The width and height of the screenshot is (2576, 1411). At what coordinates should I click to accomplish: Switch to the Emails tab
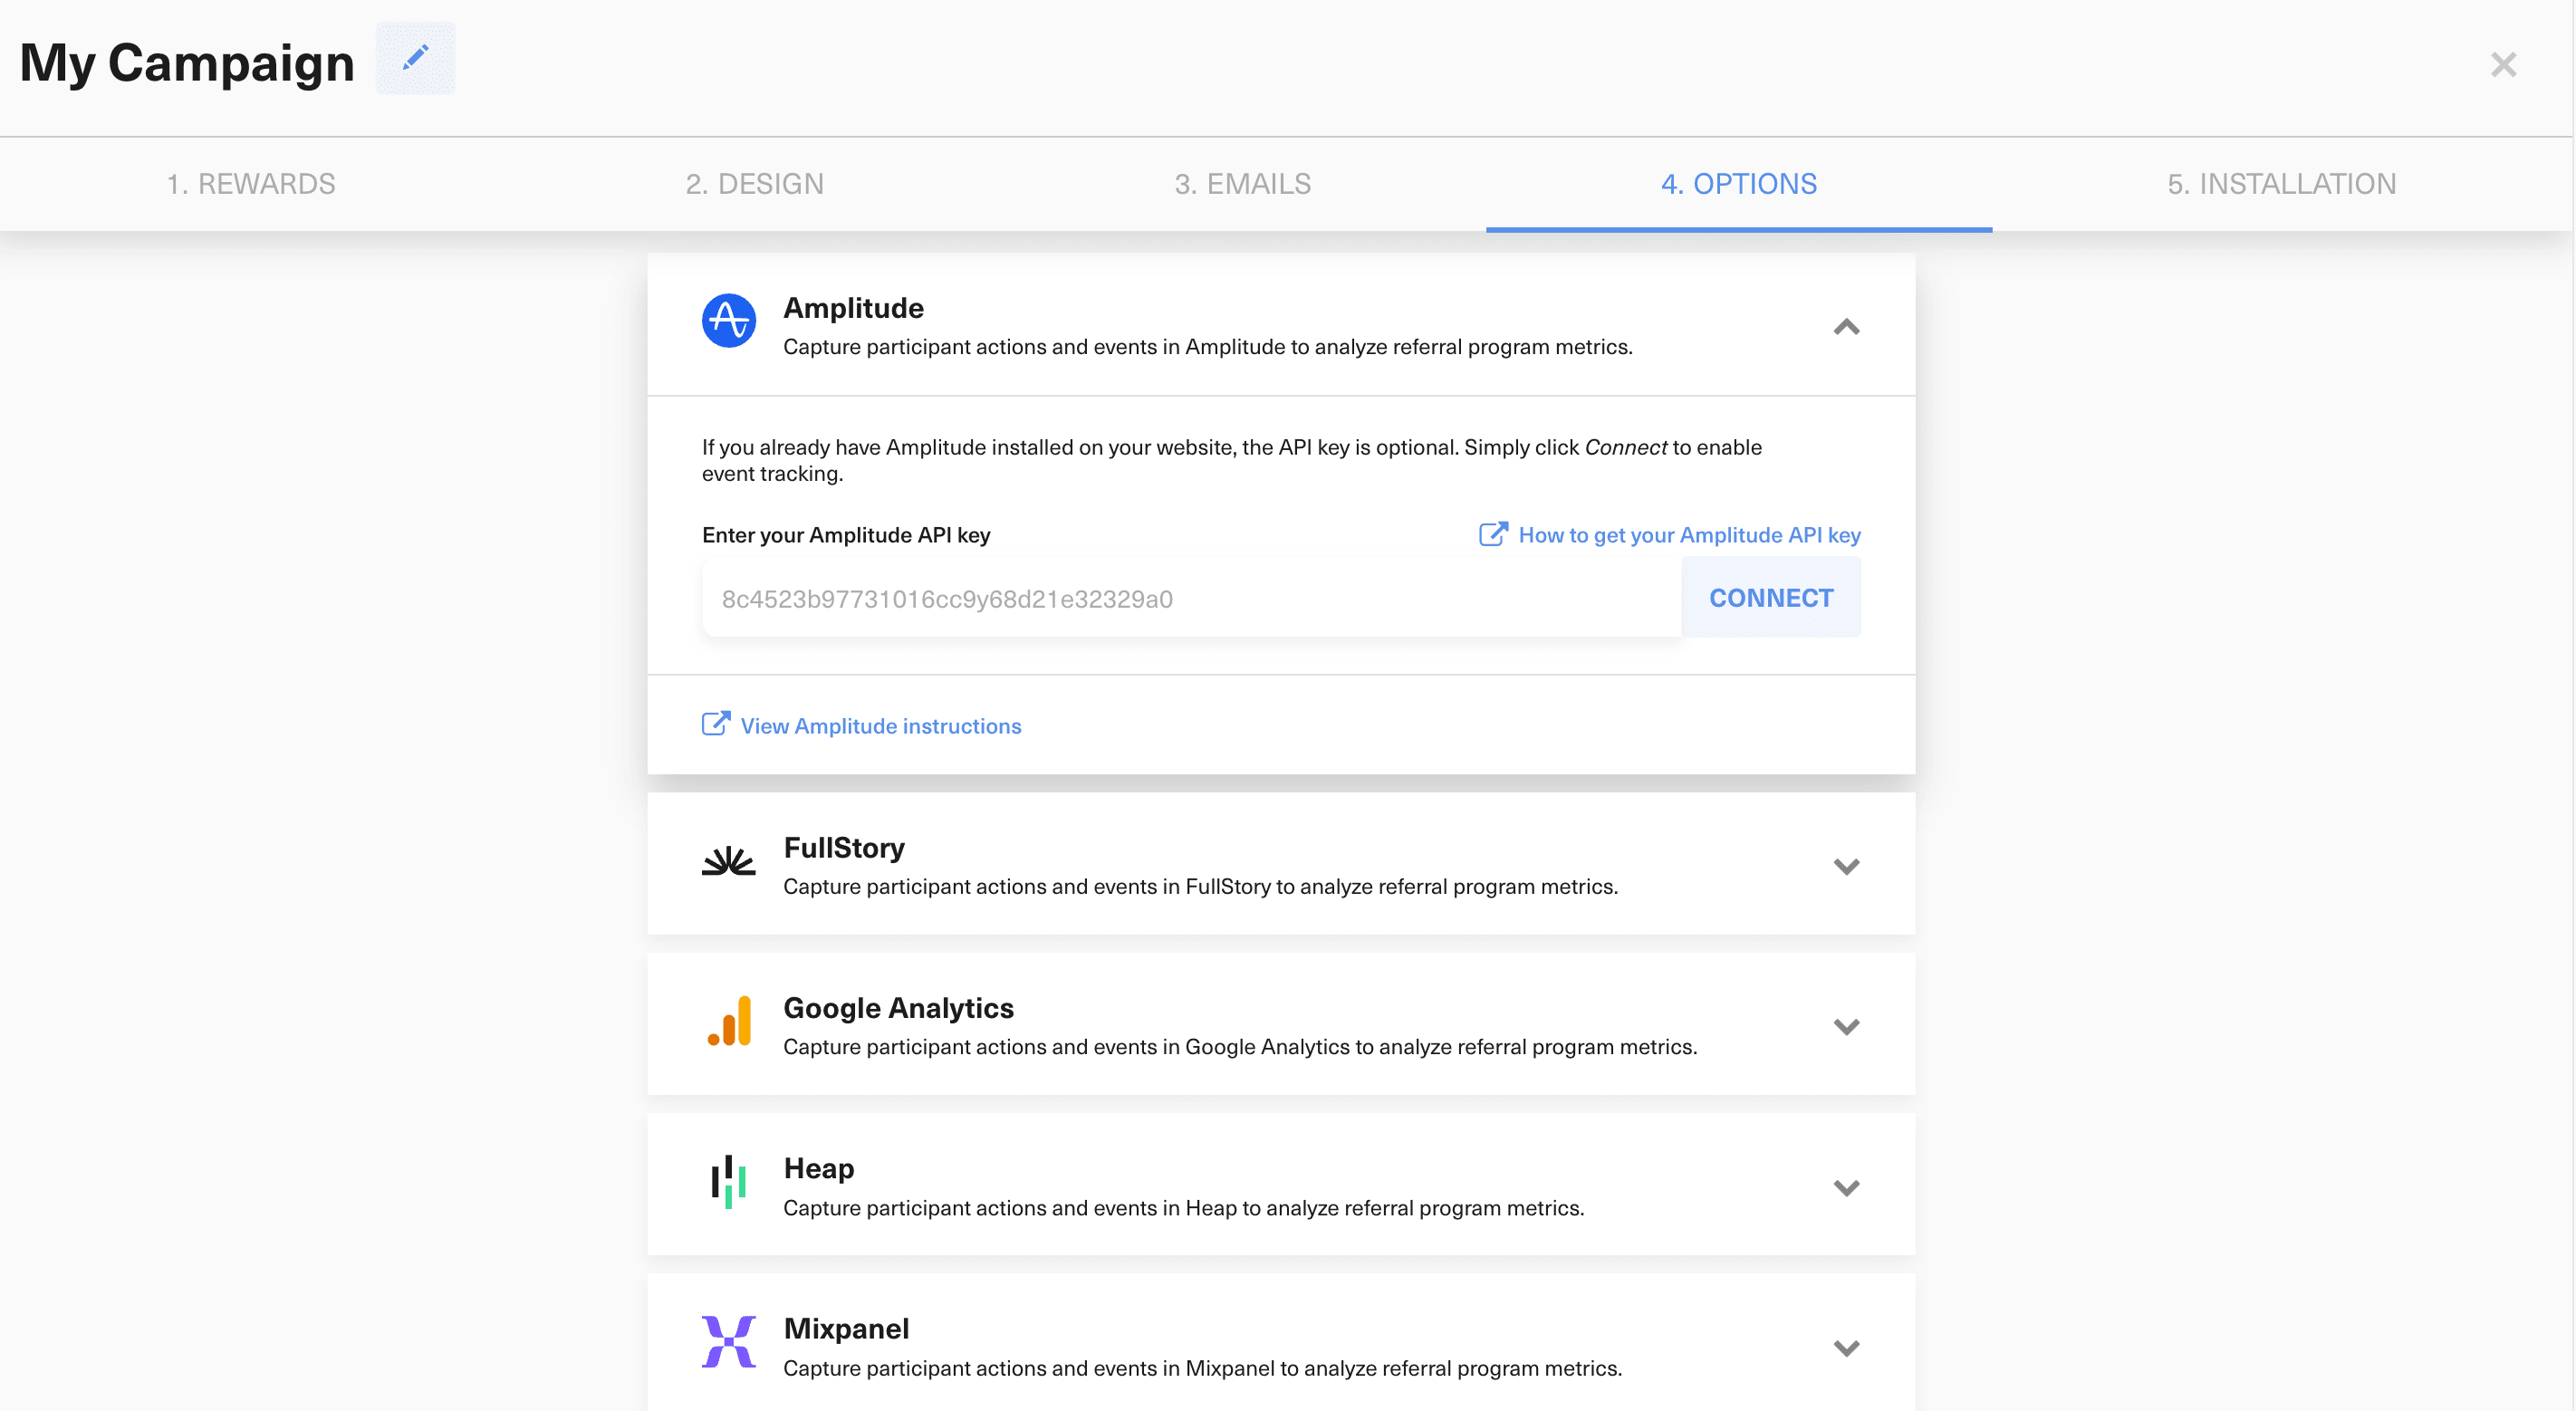1243,184
